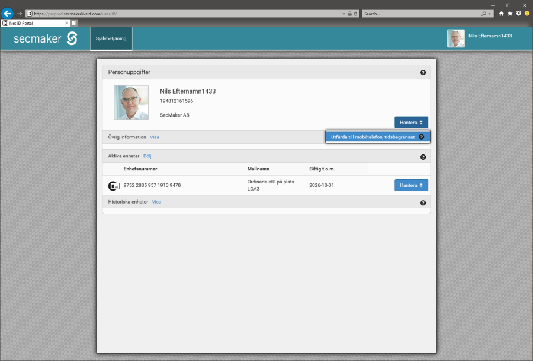Select the Net iD Portal browser tab
Image resolution: width=533 pixels, height=361 pixels.
[35, 23]
